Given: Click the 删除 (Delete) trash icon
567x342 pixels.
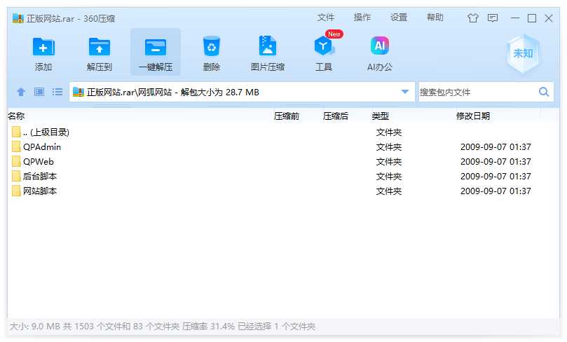Looking at the screenshot, I should 212,46.
